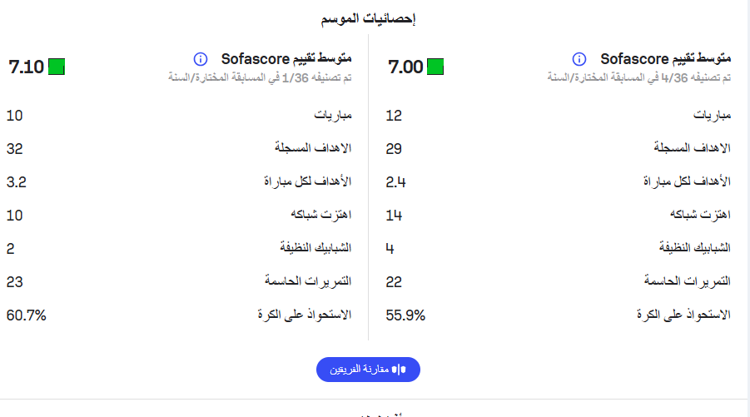Click the 3.2 goals per match value

click(x=17, y=181)
